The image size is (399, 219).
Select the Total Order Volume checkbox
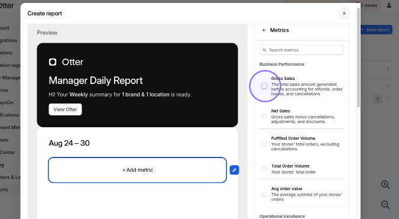coord(264,169)
